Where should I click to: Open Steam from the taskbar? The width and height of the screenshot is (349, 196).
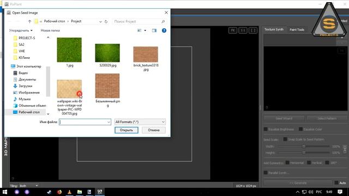pyautogui.click(x=49, y=192)
